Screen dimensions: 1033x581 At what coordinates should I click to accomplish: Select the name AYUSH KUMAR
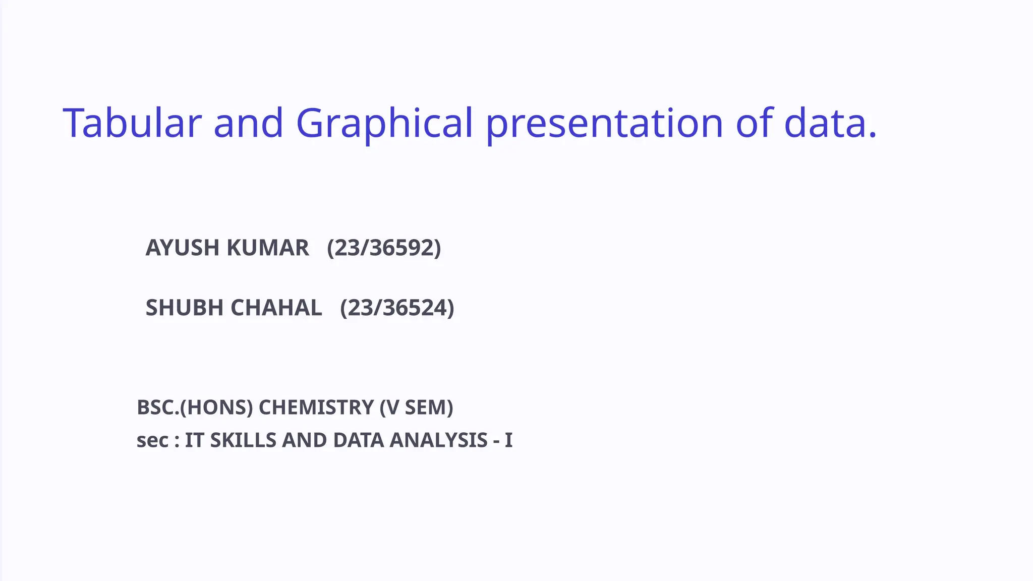coord(227,248)
